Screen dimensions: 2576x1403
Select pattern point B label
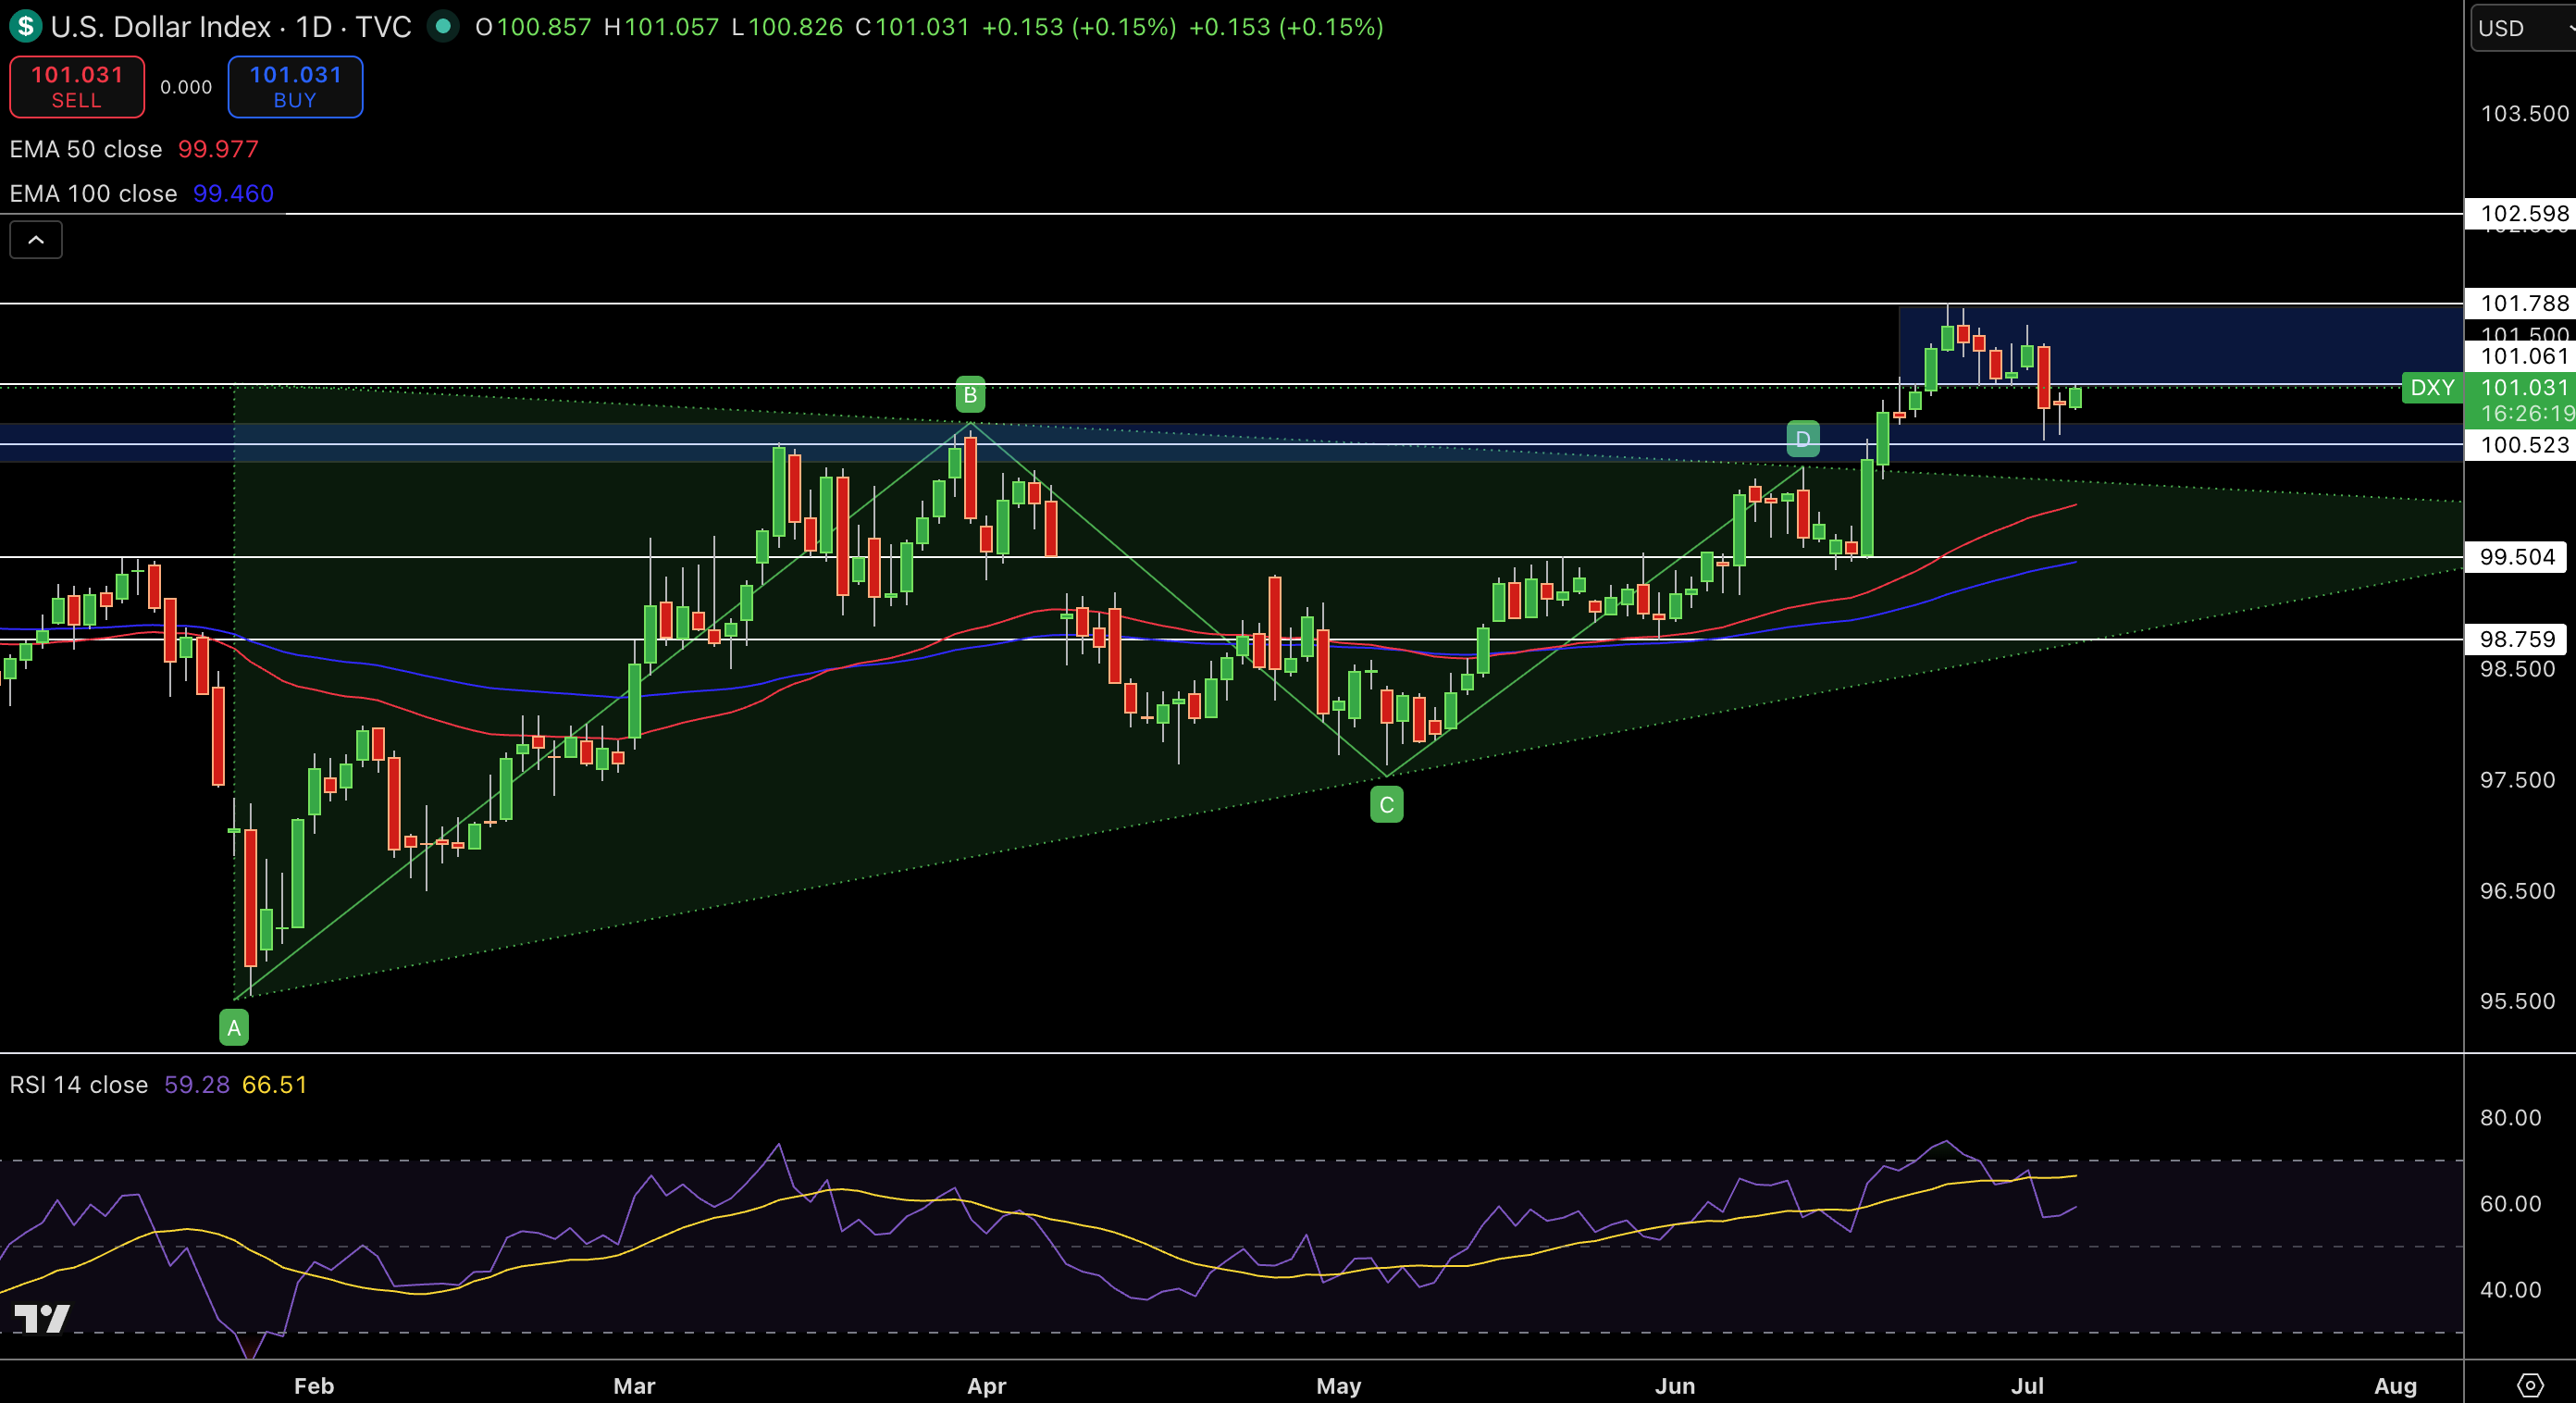pos(970,394)
